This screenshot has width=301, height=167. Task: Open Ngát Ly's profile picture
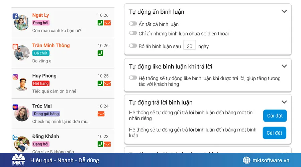(21, 23)
